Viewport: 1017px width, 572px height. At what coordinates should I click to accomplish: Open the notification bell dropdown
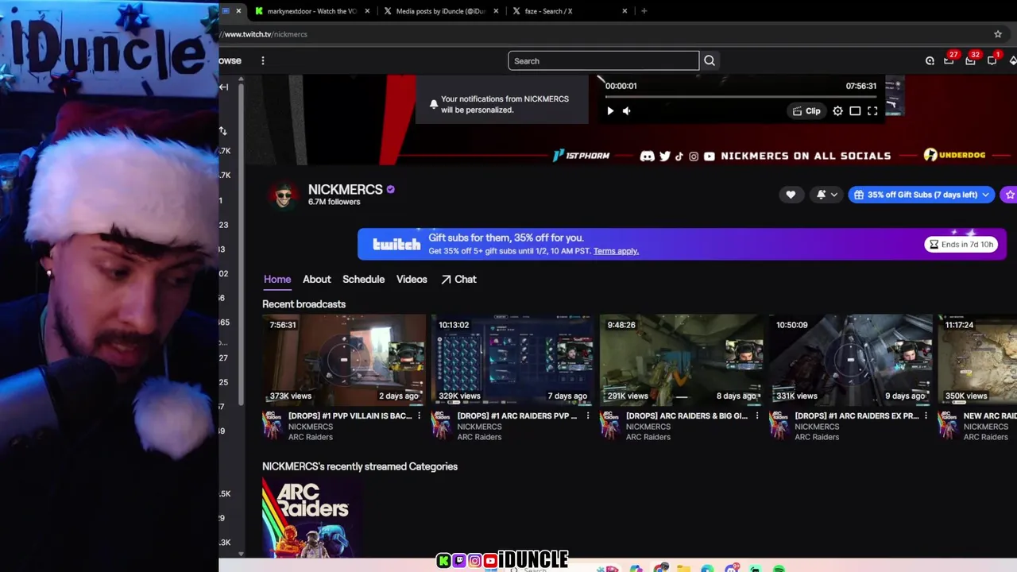[826, 195]
